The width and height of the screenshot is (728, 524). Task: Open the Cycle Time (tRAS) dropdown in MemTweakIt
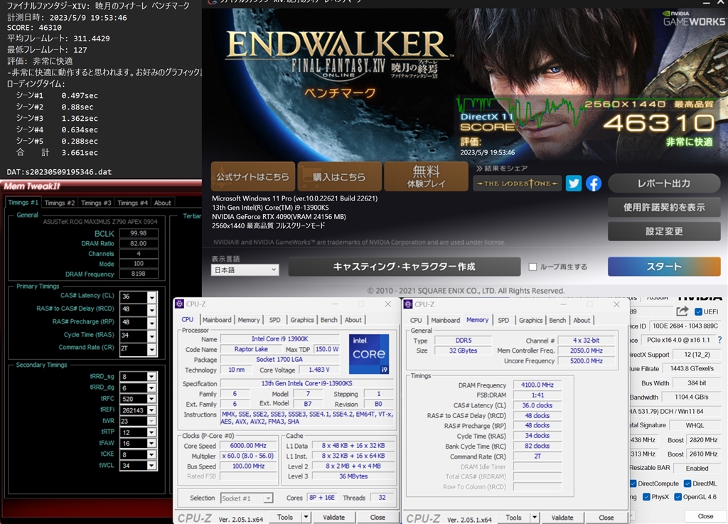click(151, 336)
